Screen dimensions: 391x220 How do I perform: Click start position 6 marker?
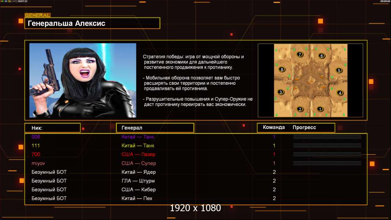coord(322,56)
